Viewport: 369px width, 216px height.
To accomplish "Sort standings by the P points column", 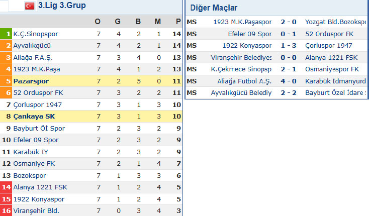I will coord(178,22).
